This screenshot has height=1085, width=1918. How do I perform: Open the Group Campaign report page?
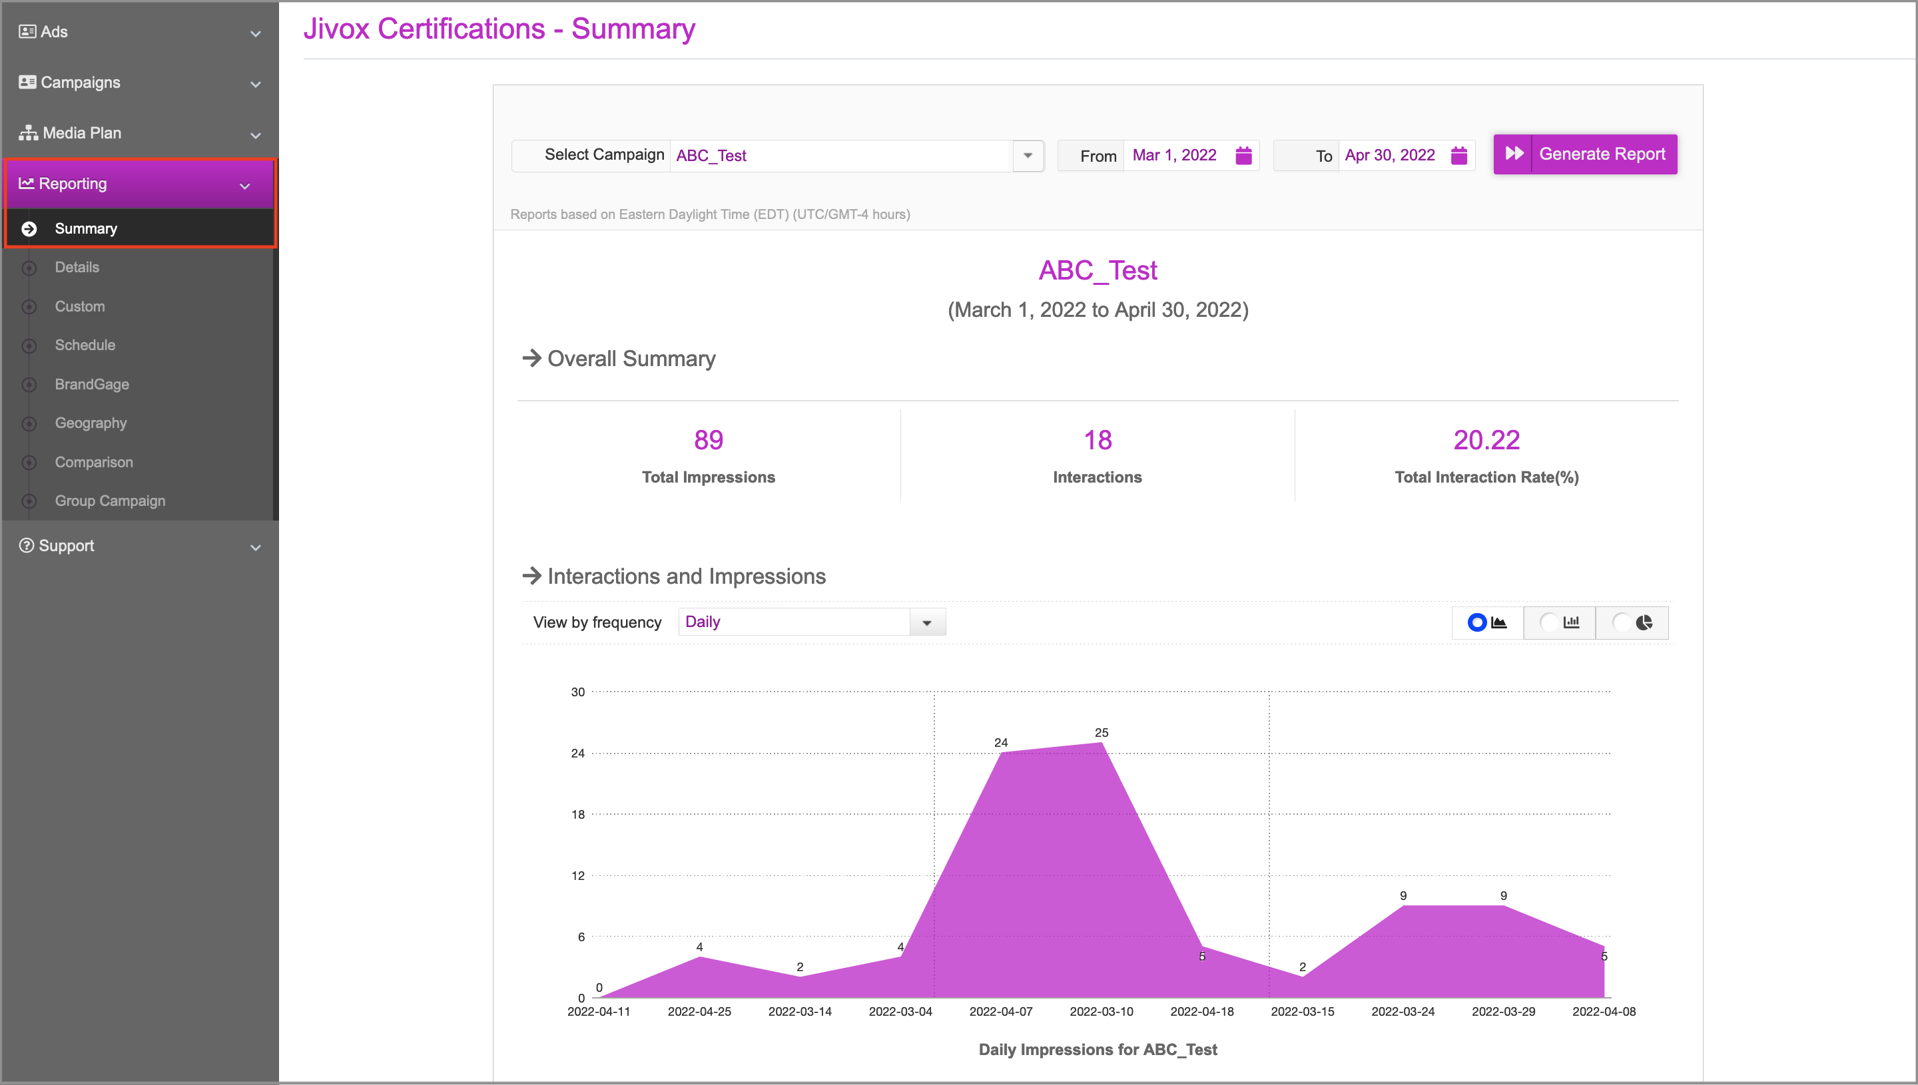click(x=111, y=501)
